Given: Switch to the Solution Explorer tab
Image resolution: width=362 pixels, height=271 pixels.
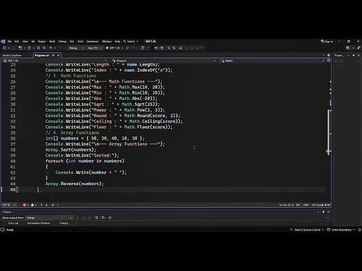Looking at the screenshot, I should pos(12,55).
